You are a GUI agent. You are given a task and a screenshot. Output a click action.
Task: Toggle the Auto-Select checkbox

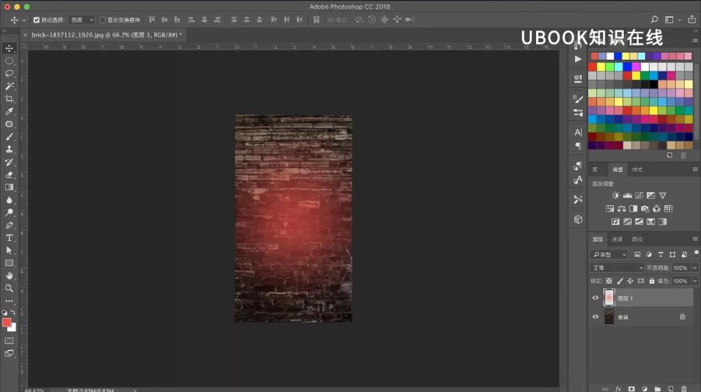(x=36, y=19)
